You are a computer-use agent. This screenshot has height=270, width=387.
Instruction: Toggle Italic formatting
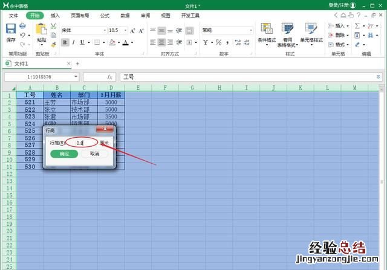[x=74, y=42]
